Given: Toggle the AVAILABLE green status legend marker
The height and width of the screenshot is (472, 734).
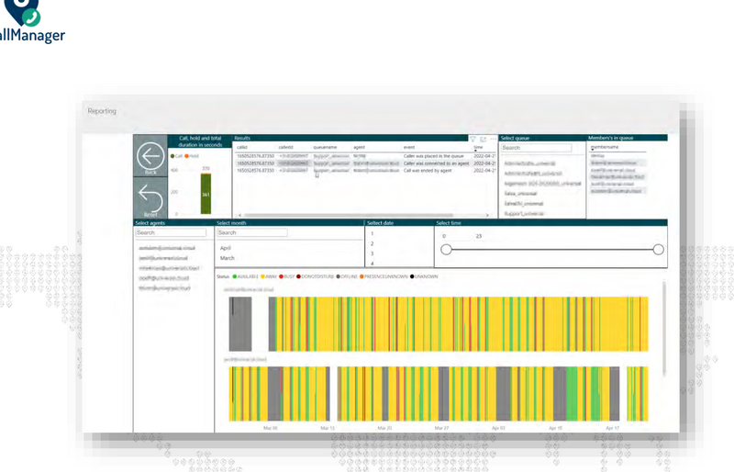Looking at the screenshot, I should [234, 276].
